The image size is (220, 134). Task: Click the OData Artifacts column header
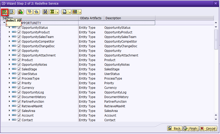[x=91, y=18]
